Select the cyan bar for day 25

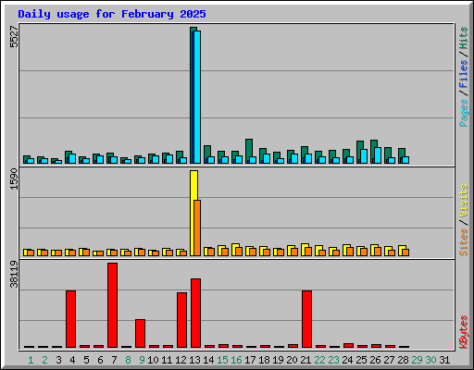pos(364,156)
